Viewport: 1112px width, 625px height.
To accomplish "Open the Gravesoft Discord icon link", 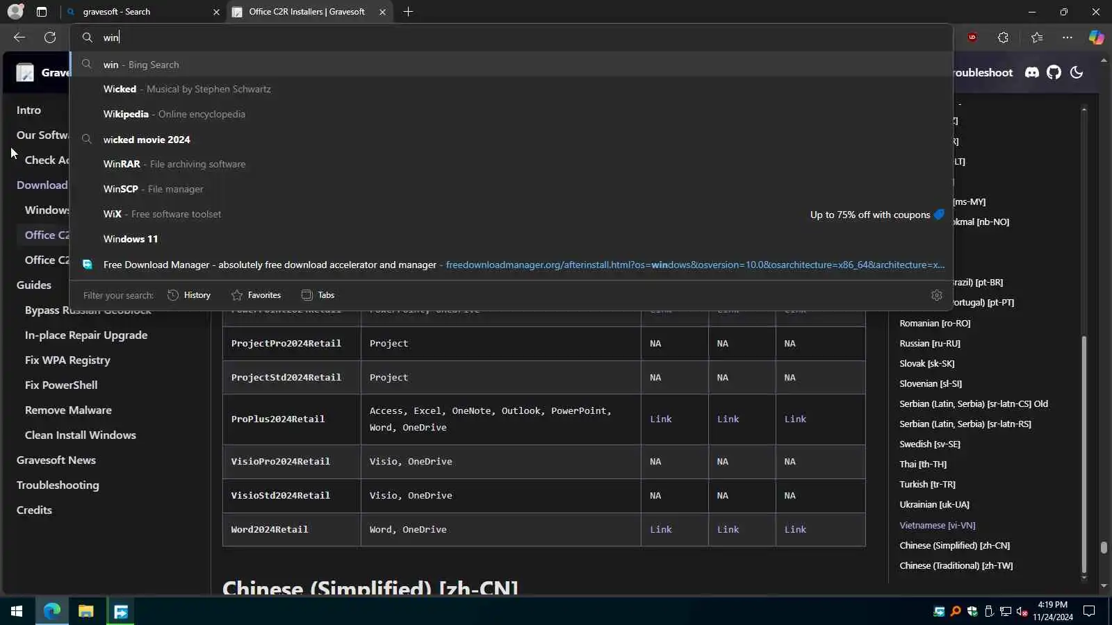I will tap(1032, 72).
